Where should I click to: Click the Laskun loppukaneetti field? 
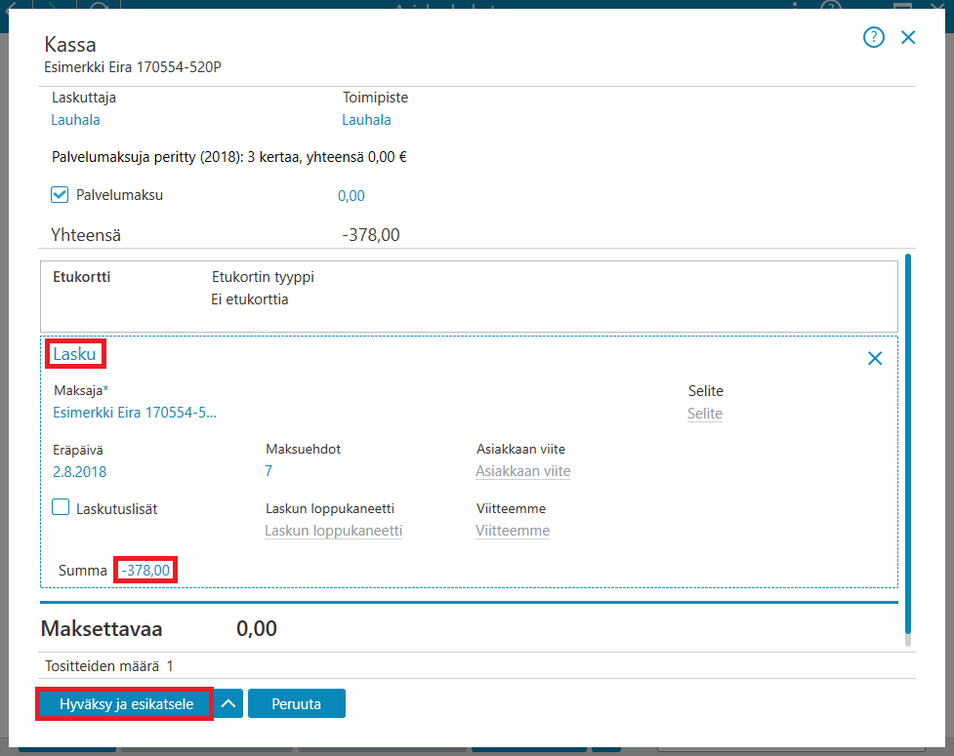tap(333, 531)
